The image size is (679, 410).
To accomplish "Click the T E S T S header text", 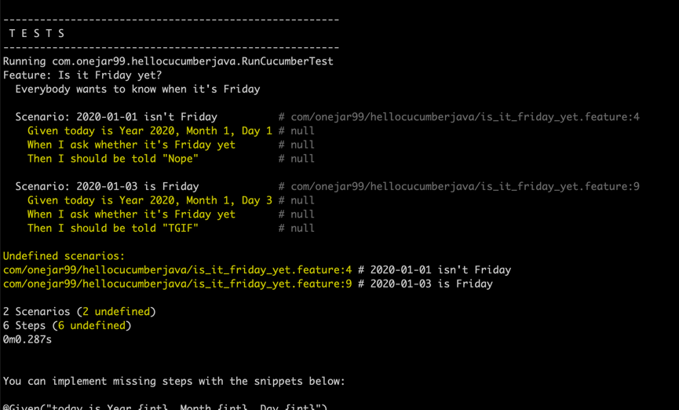I will (x=37, y=33).
